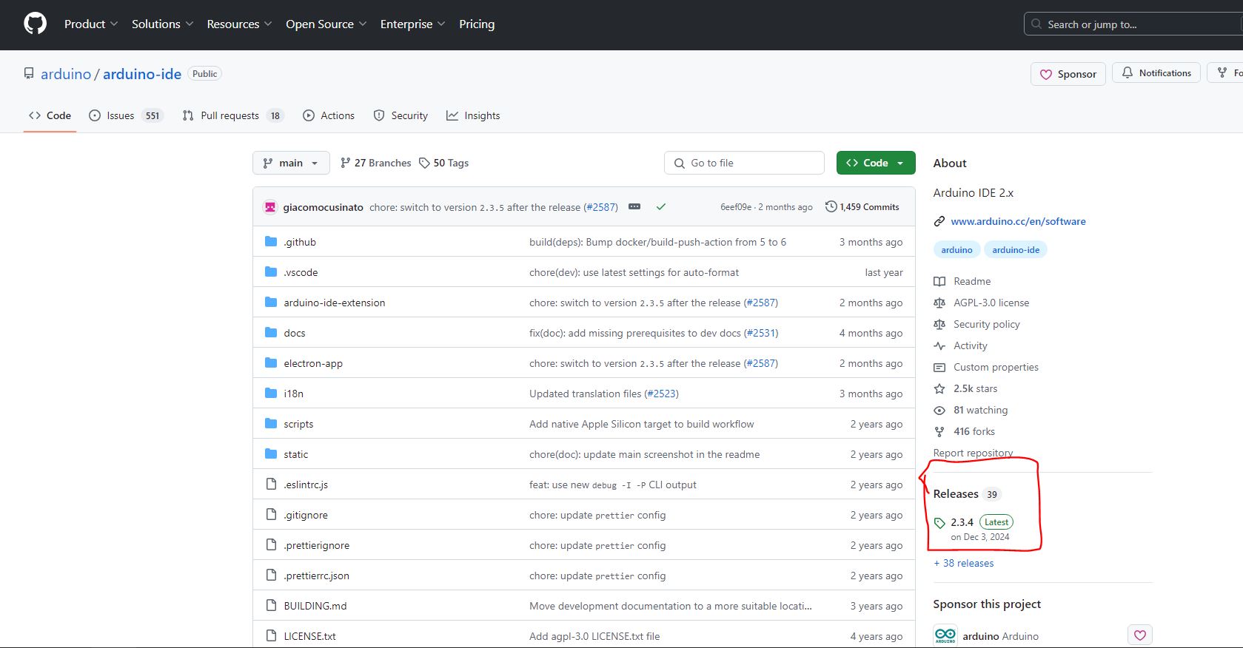Expand the Enterprise menu
1243x648 pixels.
pyautogui.click(x=413, y=24)
